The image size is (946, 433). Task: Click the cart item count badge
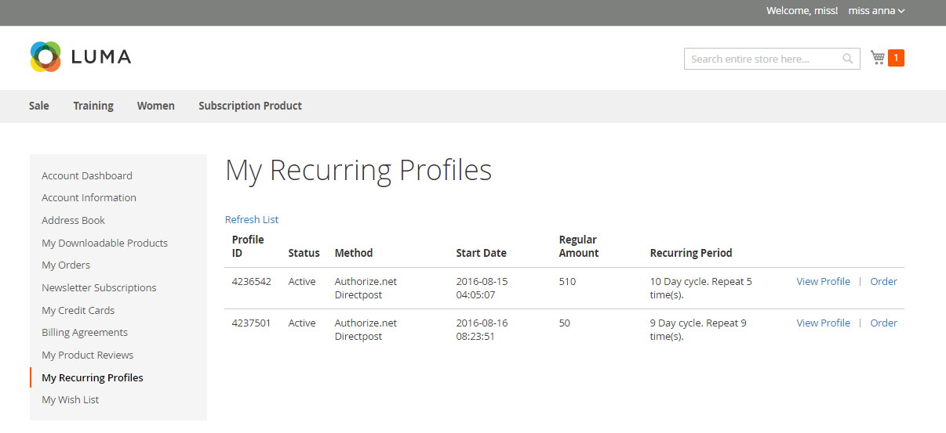pos(896,58)
